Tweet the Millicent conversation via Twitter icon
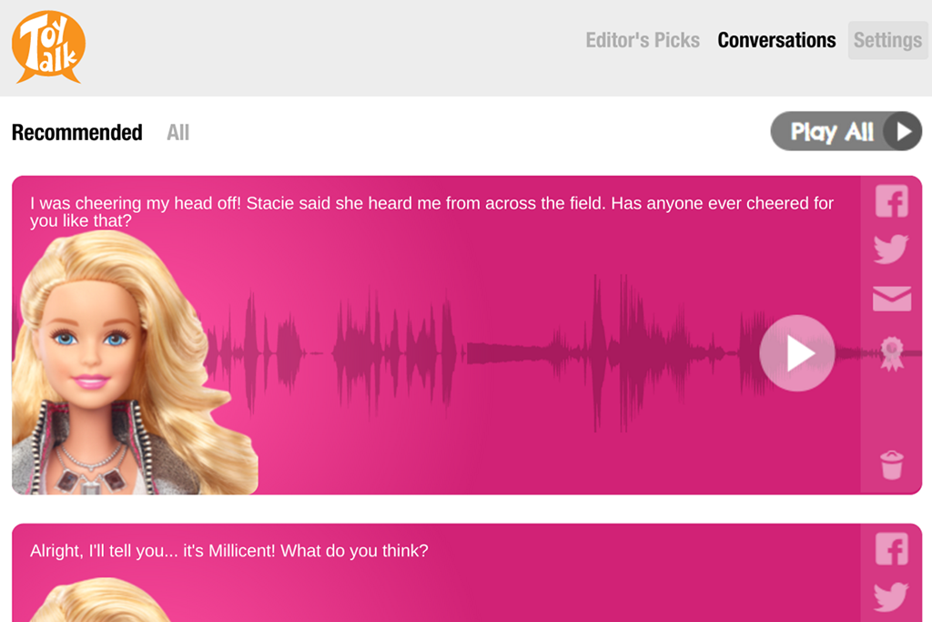Image resolution: width=932 pixels, height=622 pixels. (x=891, y=597)
